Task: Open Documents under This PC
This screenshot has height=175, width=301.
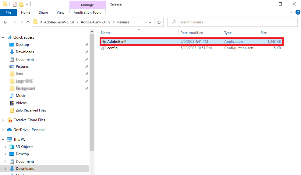Action: tap(25, 161)
